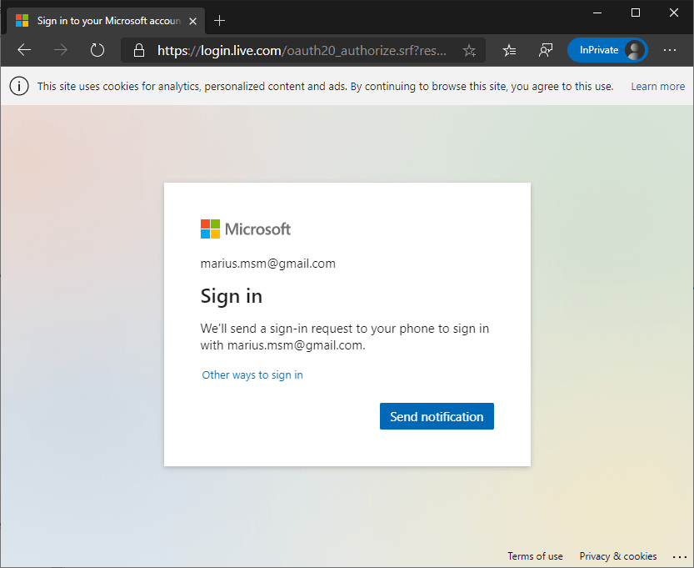Close the Microsoft account sign-in tab

pyautogui.click(x=193, y=21)
